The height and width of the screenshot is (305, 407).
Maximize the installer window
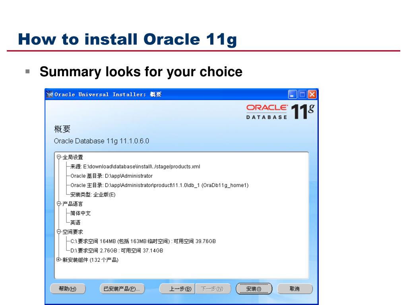[x=302, y=95]
